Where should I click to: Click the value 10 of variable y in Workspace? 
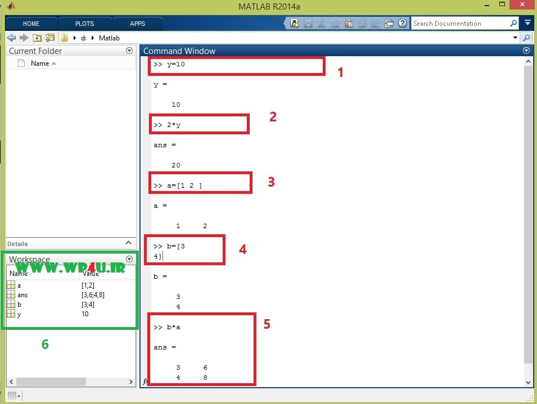(85, 314)
